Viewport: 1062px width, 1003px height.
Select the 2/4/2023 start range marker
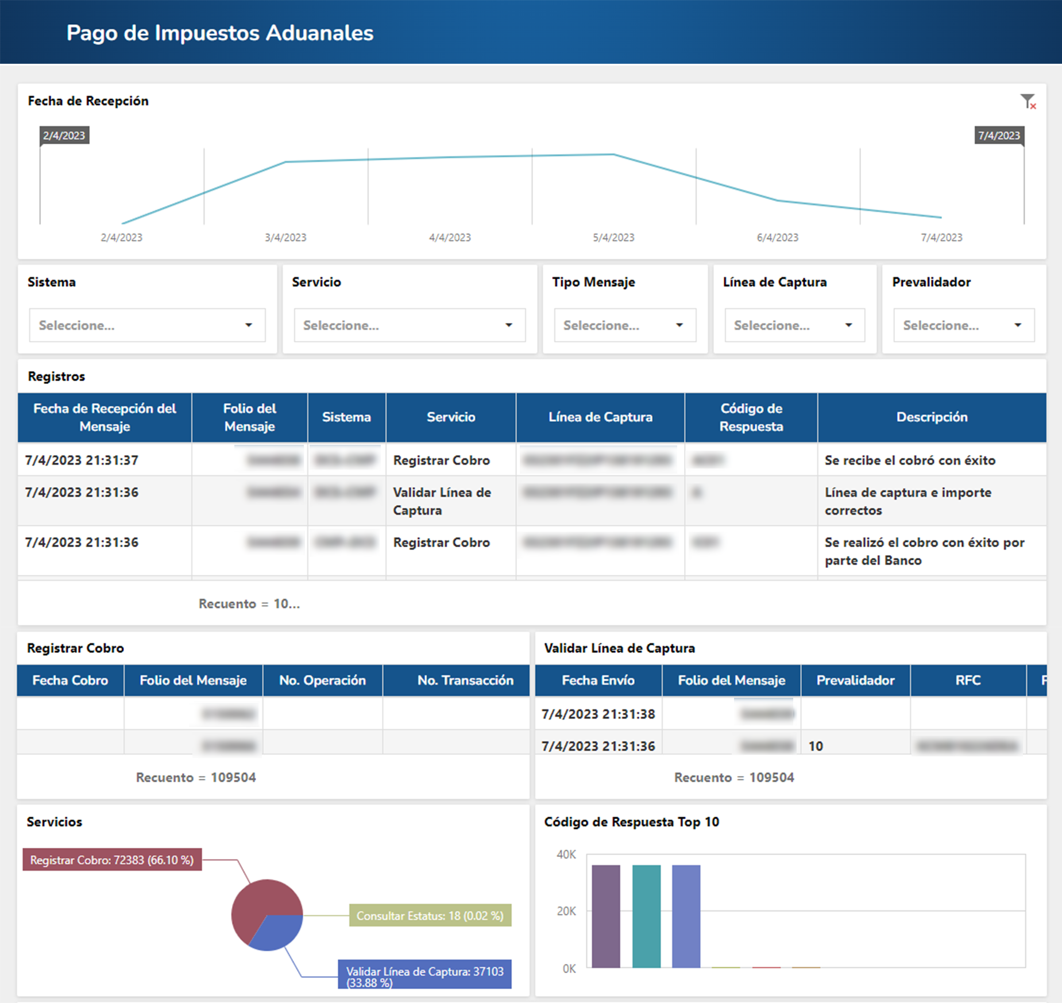coord(64,136)
